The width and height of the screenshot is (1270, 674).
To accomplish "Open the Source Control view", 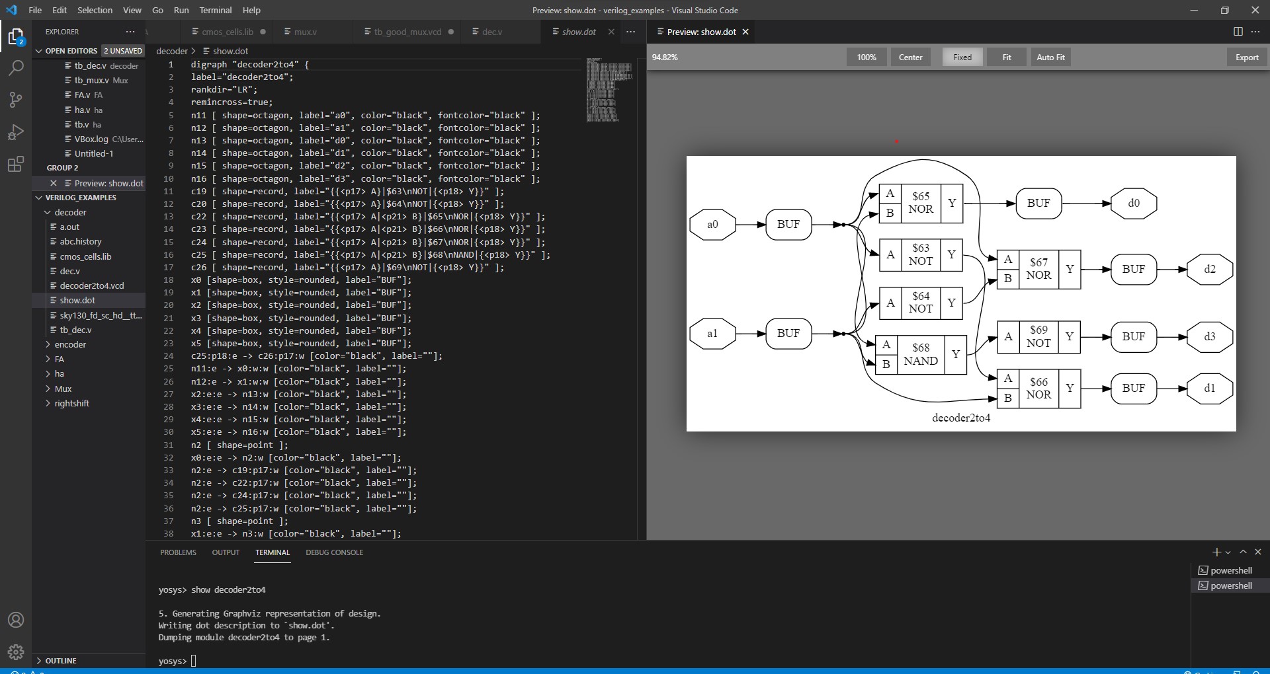I will [x=16, y=100].
